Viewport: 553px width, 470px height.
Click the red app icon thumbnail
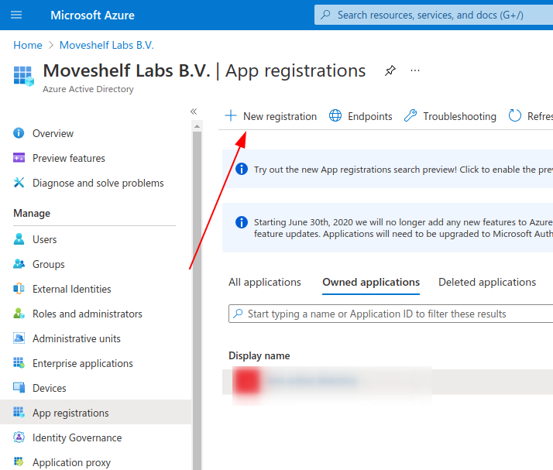(x=248, y=382)
